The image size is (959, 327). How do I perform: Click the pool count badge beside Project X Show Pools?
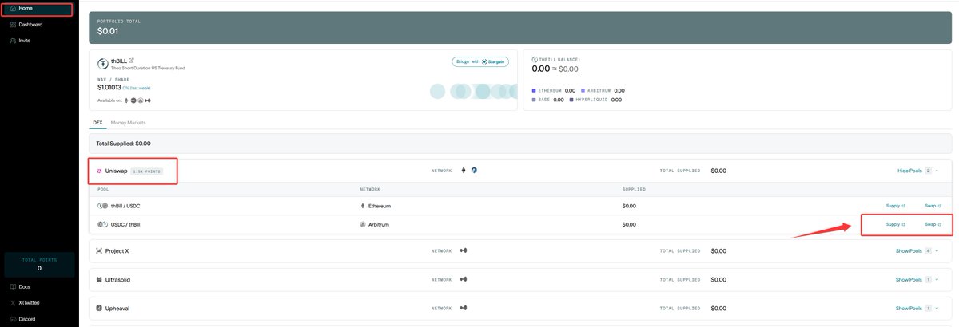(928, 250)
